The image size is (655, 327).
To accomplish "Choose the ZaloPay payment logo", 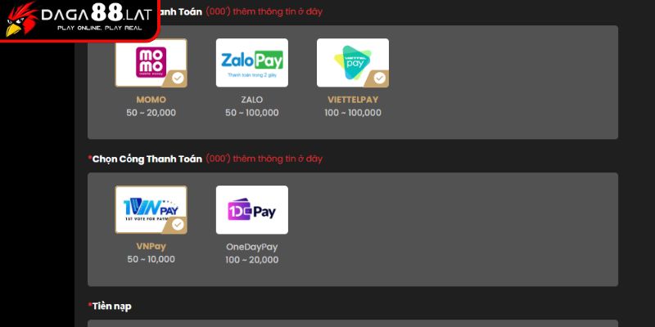I will pyautogui.click(x=251, y=62).
